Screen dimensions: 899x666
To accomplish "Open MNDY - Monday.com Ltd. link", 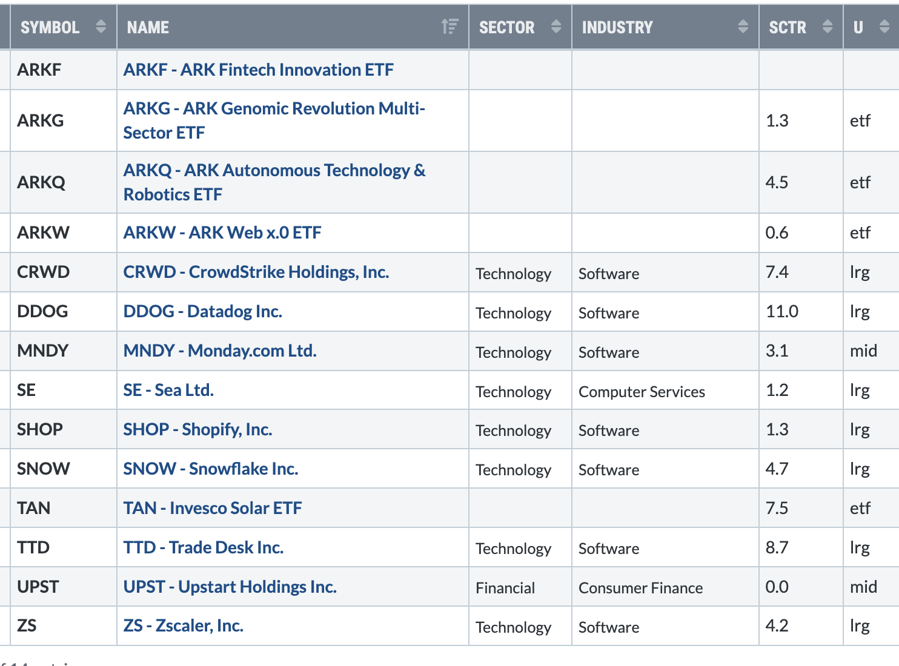I will [220, 351].
